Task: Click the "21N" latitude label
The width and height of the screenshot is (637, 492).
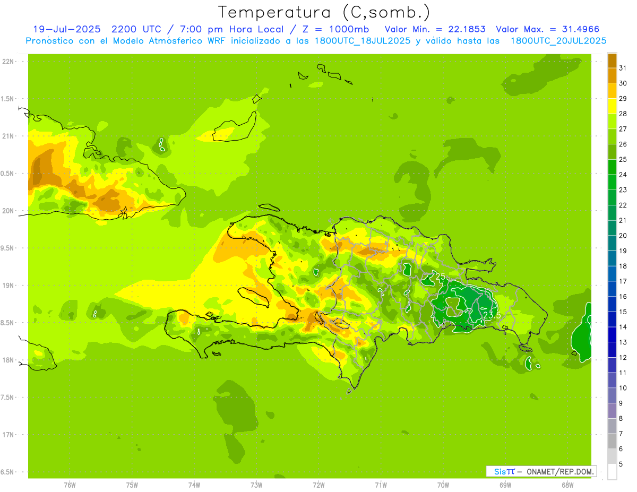Action: (x=8, y=136)
